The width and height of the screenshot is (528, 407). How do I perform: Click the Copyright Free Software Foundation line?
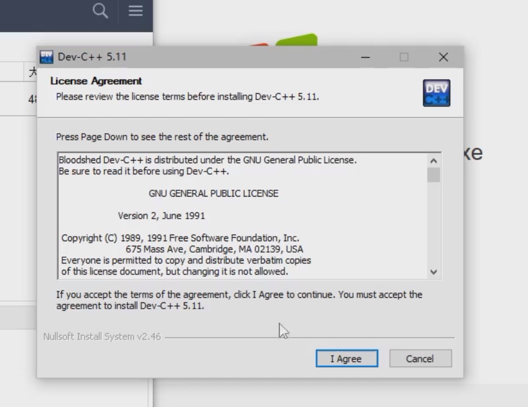click(x=180, y=238)
